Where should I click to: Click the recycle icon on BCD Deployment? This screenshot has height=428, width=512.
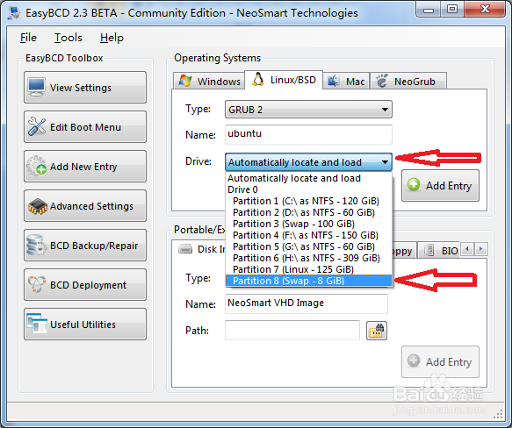37,284
